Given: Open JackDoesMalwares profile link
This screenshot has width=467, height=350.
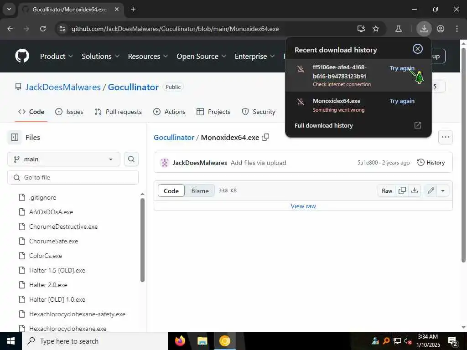Looking at the screenshot, I should click(63, 87).
